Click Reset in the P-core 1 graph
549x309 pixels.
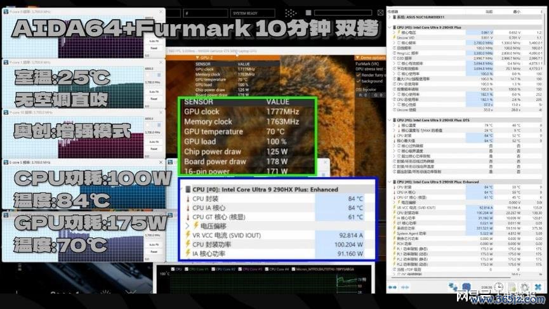pos(154,99)
